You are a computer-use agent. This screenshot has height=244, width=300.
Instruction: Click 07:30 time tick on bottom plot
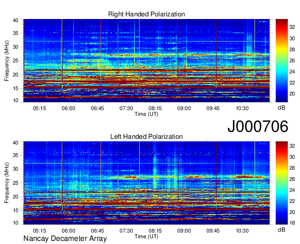pyautogui.click(x=126, y=231)
